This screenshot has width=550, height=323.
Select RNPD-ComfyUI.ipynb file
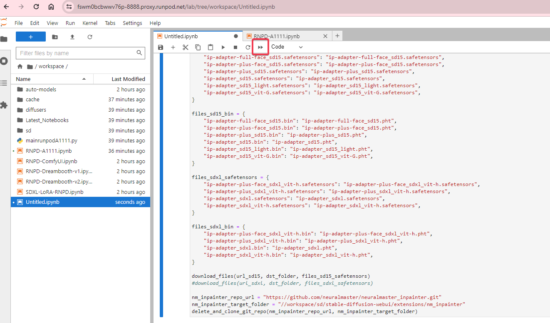click(80, 161)
